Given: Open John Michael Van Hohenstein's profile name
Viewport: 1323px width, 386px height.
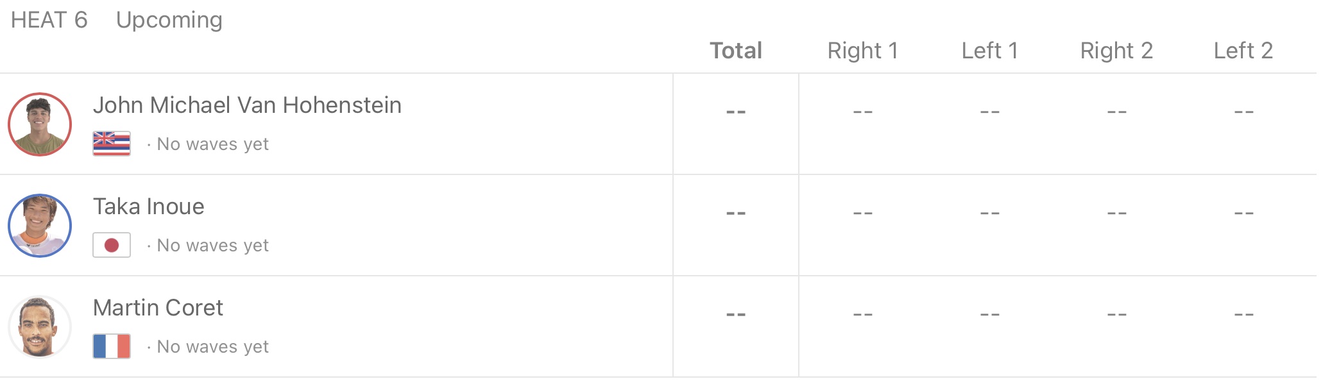Looking at the screenshot, I should [247, 105].
